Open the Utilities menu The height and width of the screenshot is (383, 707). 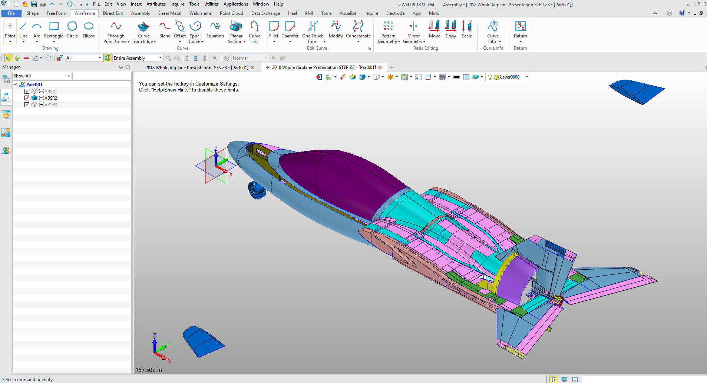click(211, 4)
